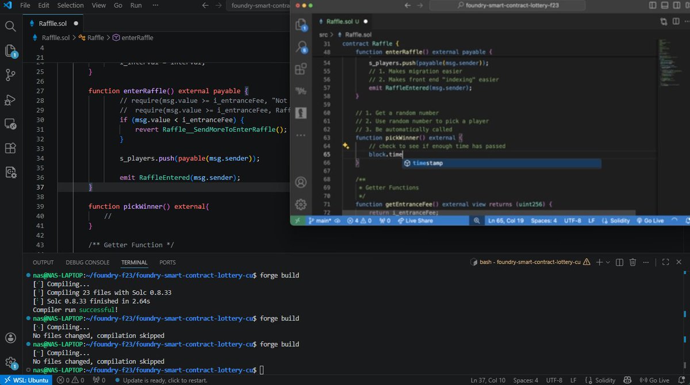The image size is (690, 385).
Task: Select the Run and Debug icon
Action: pyautogui.click(x=9, y=100)
